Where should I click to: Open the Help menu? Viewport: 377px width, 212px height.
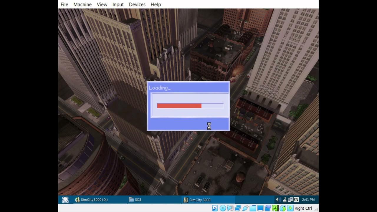156,4
